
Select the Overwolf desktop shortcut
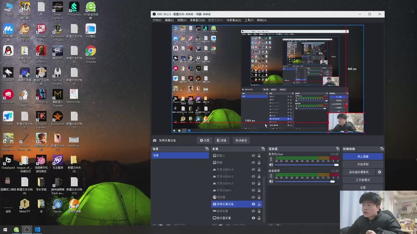coord(8,74)
